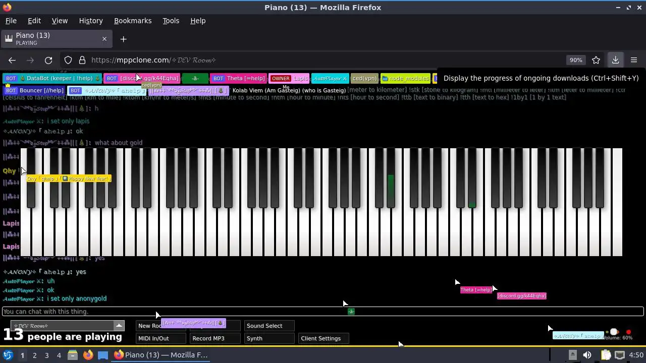Click the Piano (13) Mozilla Firefox taskbar window button
The image size is (646, 363).
tap(161, 355)
